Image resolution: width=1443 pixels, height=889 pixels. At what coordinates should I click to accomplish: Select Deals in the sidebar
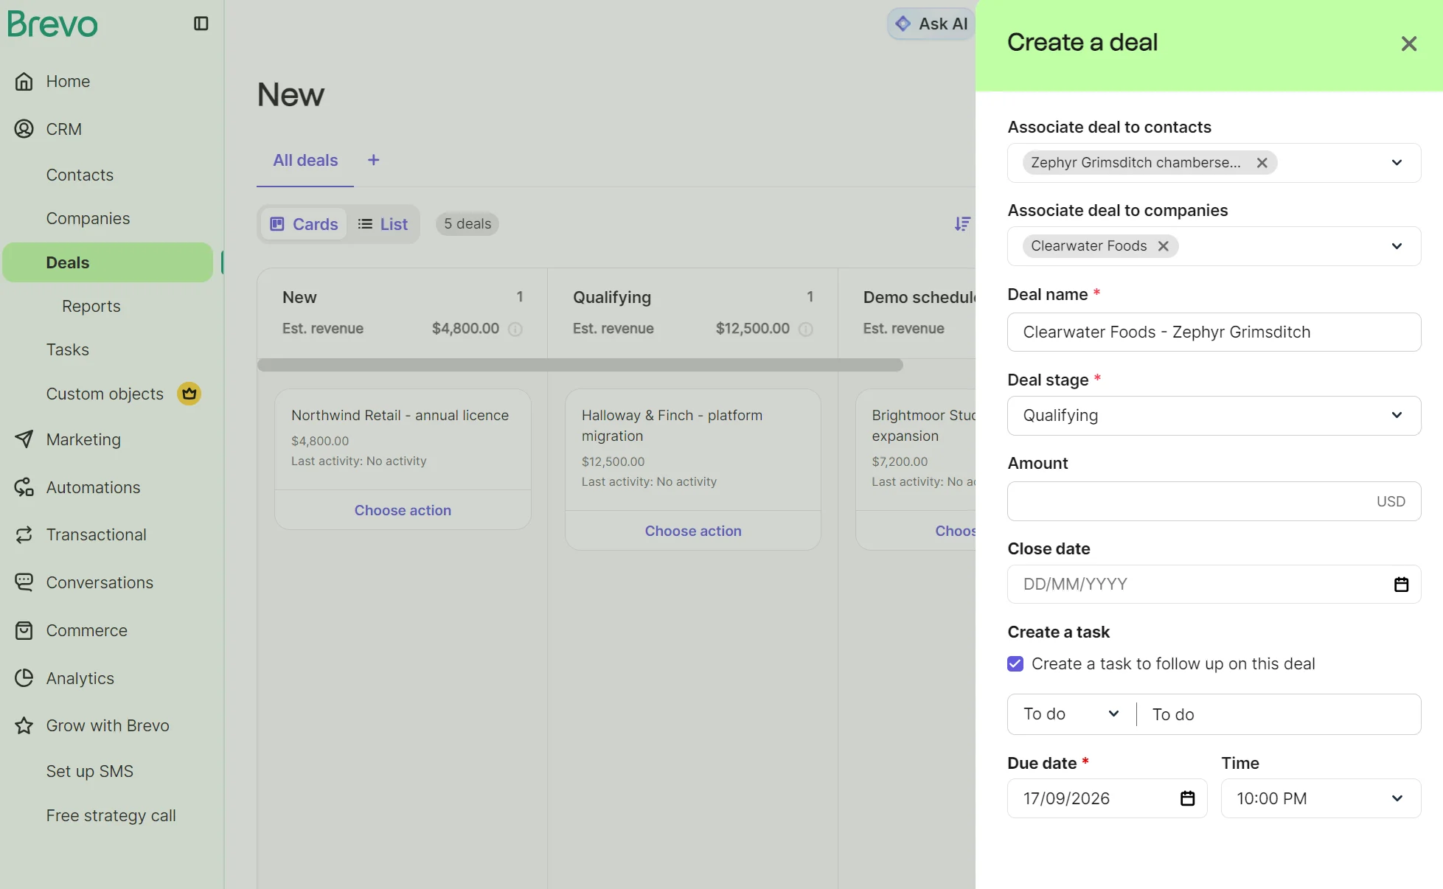tap(108, 262)
